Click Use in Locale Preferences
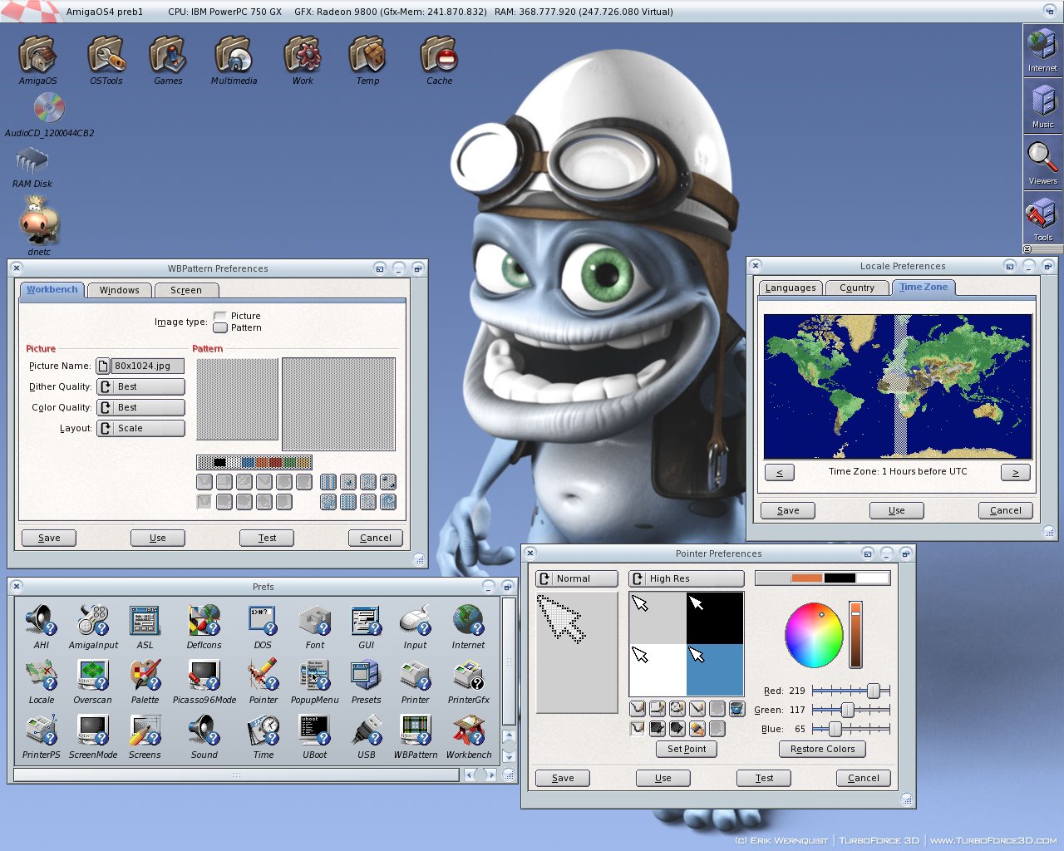1064x851 pixels. [x=896, y=510]
